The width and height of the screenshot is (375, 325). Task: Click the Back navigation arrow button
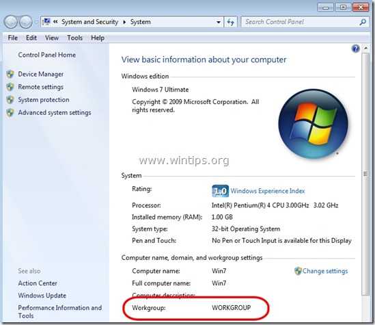point(11,22)
